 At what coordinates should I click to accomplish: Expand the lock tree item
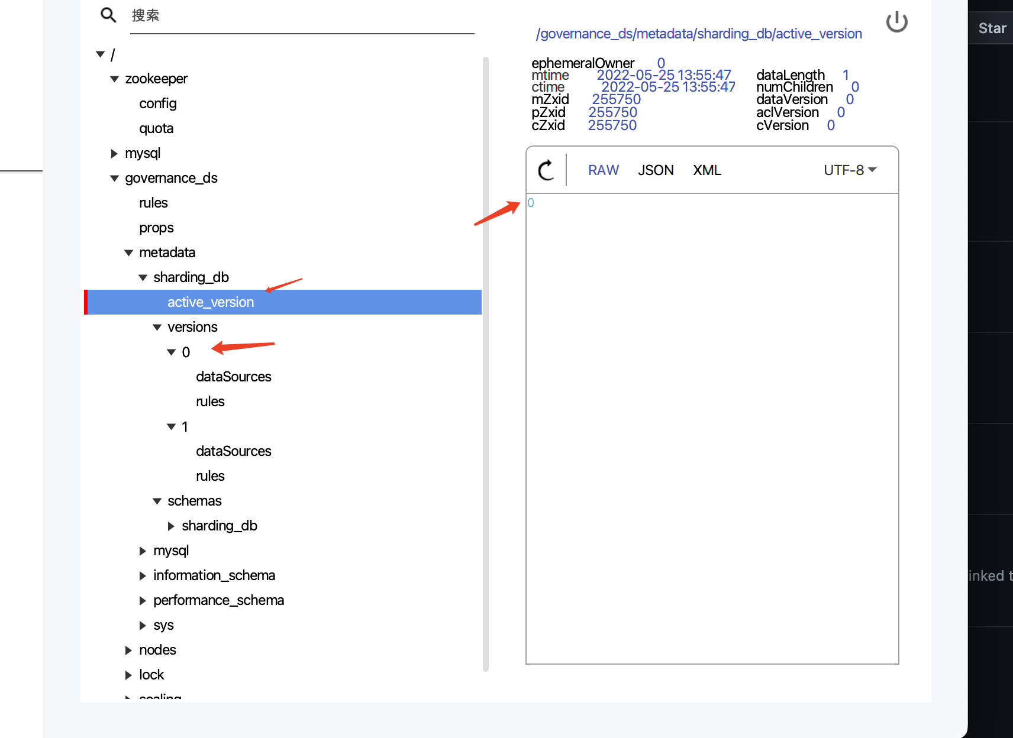pos(128,675)
